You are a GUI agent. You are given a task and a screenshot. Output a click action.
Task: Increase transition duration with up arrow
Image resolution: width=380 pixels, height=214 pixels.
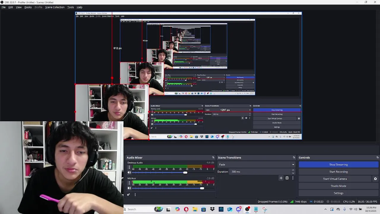tap(293, 170)
